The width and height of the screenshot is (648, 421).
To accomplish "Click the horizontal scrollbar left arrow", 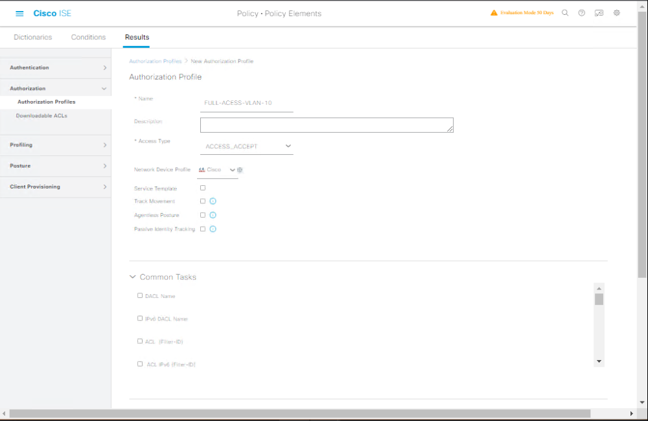I will click(x=4, y=414).
